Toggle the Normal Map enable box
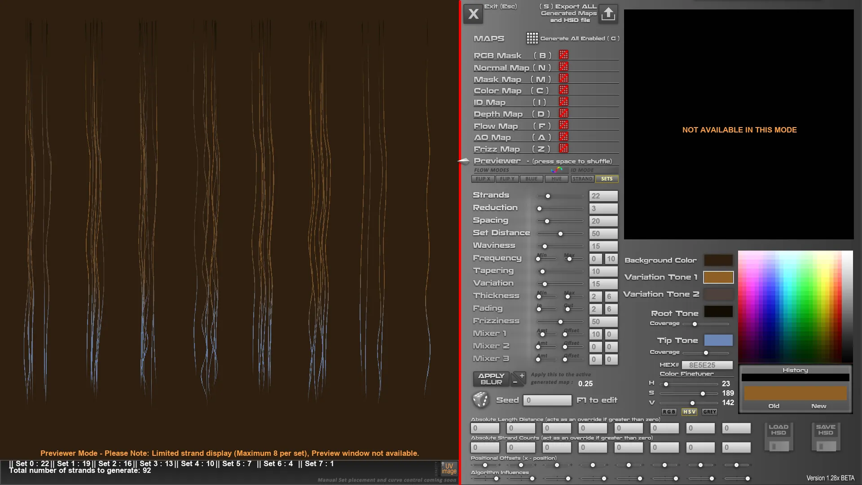Screen dimensions: 862x485 click(x=563, y=66)
